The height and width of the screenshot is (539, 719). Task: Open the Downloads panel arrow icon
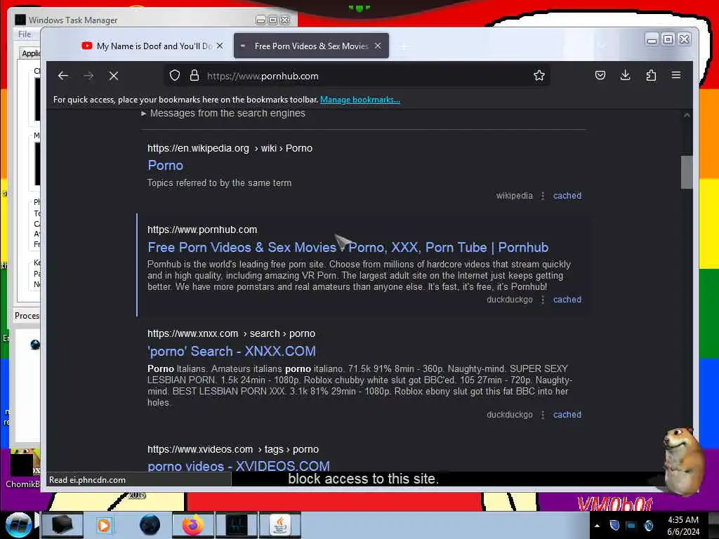point(625,75)
